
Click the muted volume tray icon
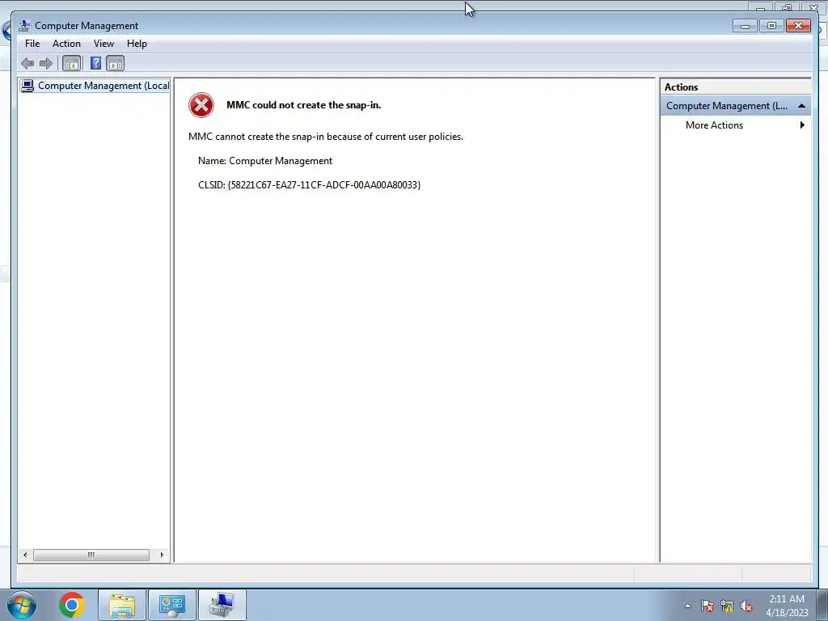(x=746, y=606)
